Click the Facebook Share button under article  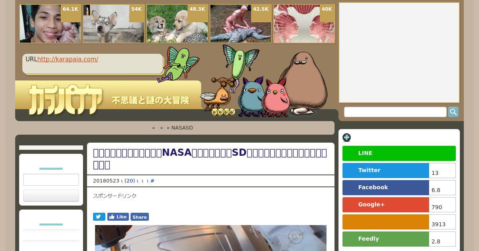140,217
